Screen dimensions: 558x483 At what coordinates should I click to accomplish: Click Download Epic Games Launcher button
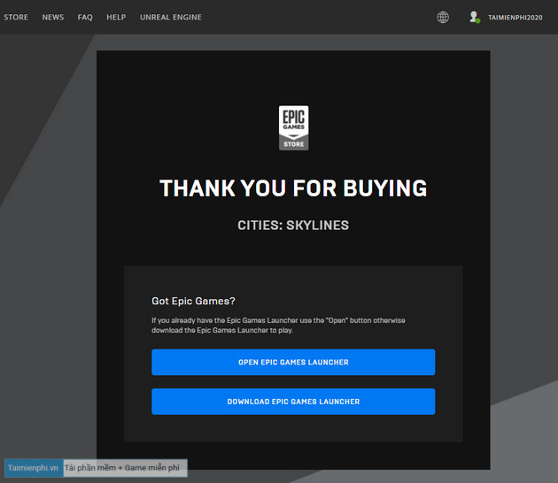tap(293, 402)
